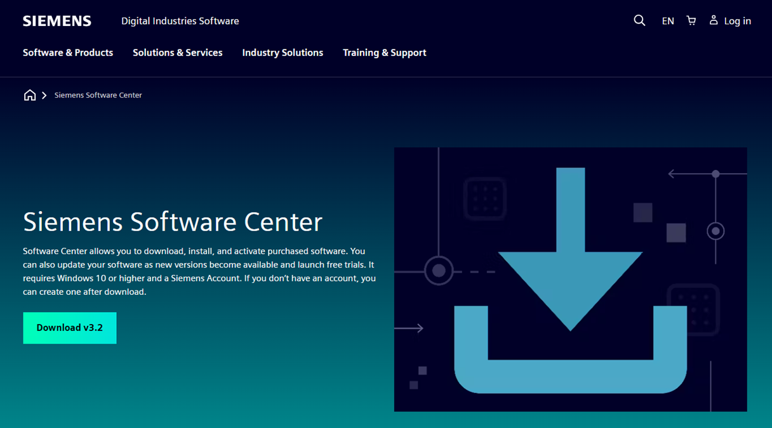772x428 pixels.
Task: Open the Software & Products menu
Action: (x=67, y=53)
